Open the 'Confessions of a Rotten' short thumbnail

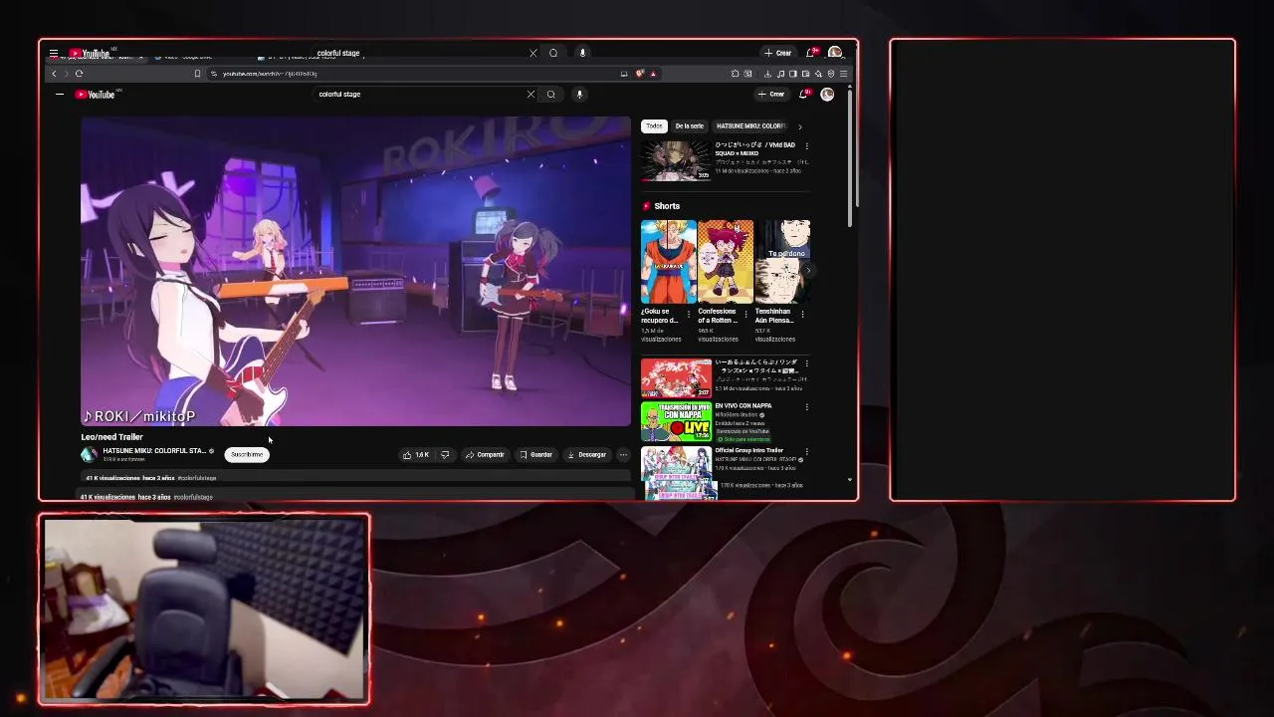726,262
